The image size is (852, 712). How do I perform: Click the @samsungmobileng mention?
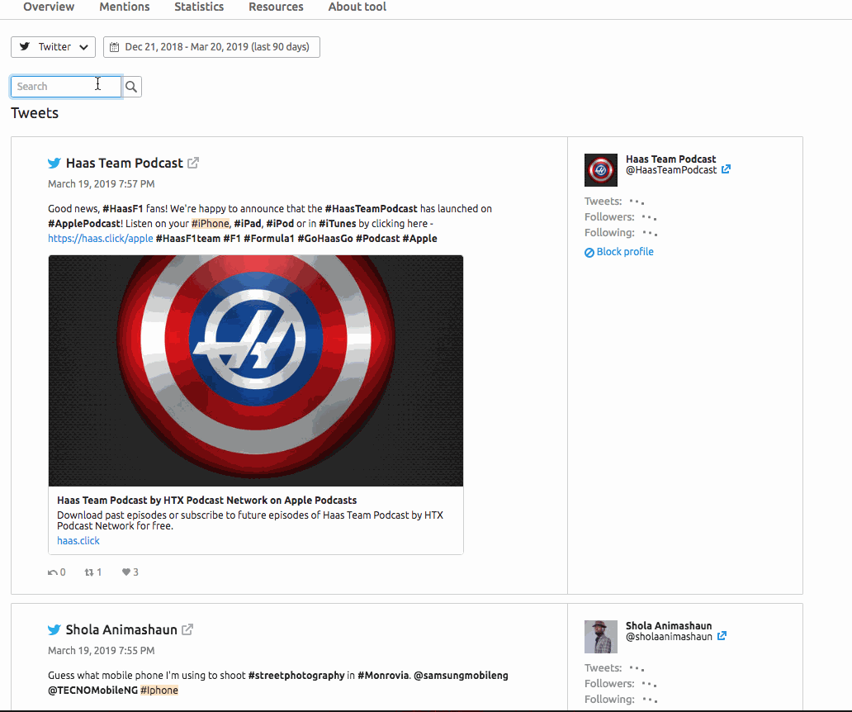[461, 676]
